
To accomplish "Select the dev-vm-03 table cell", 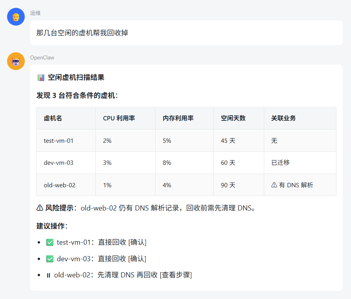I will pyautogui.click(x=58, y=162).
